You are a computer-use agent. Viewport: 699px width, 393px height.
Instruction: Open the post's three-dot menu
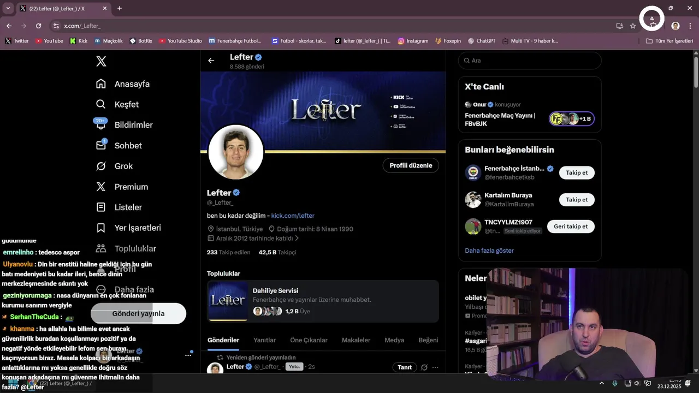point(435,367)
